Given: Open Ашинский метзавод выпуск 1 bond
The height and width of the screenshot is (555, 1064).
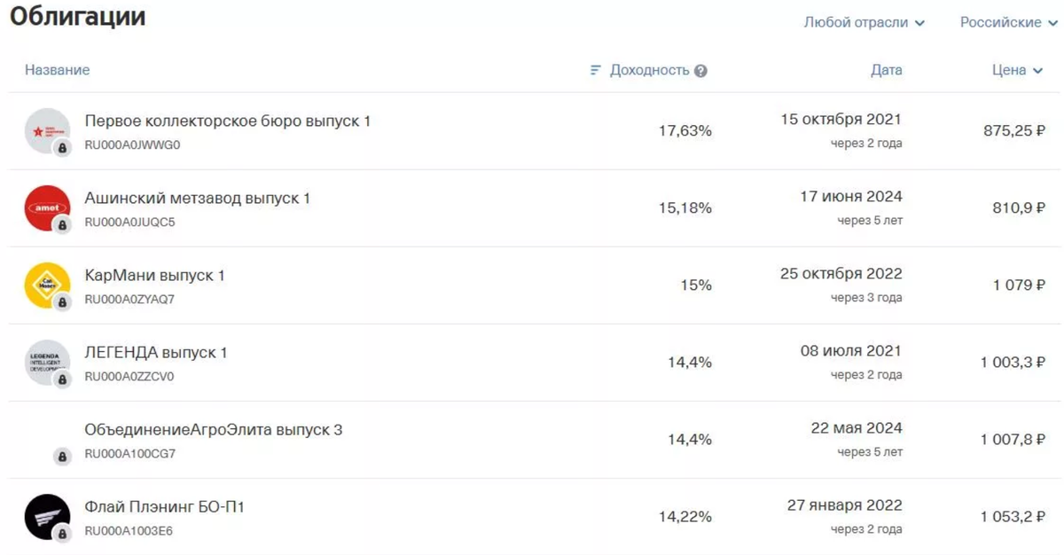Looking at the screenshot, I should (198, 198).
